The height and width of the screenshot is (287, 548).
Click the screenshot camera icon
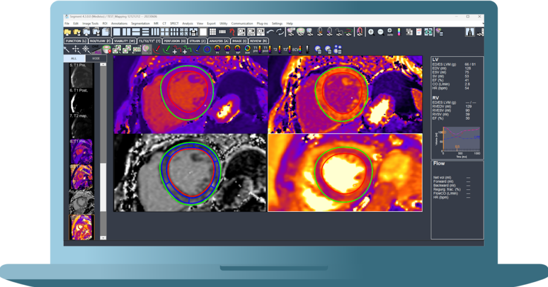[428, 32]
